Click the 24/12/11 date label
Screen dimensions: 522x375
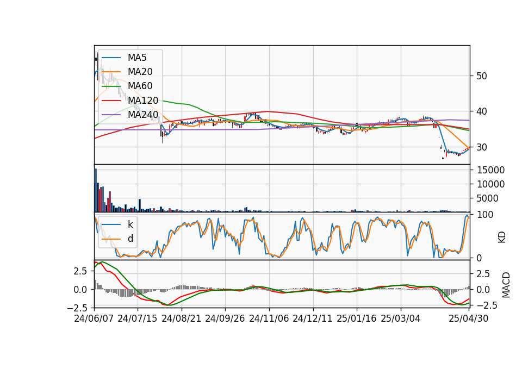tap(313, 318)
